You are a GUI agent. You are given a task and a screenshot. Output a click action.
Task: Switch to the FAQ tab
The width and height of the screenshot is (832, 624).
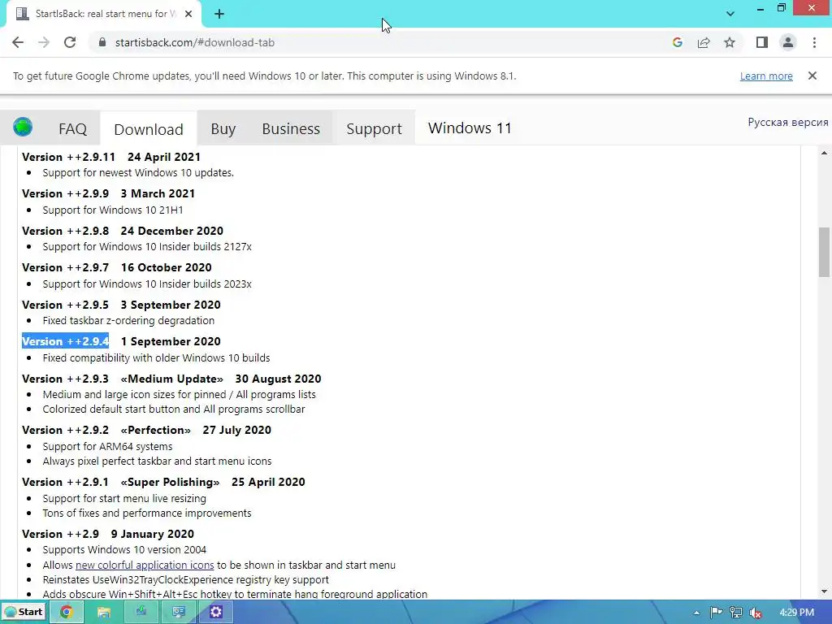tap(72, 129)
